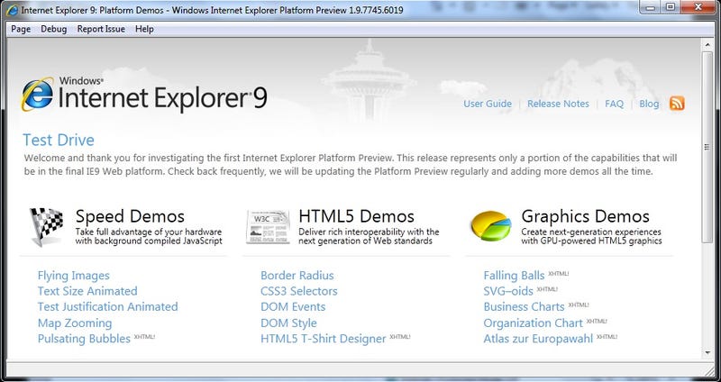Image resolution: width=721 pixels, height=382 pixels.
Task: Click the XHTML! tag beside Pulsating Bubbles
Action: click(x=144, y=336)
